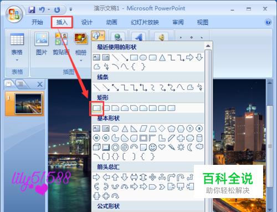277x212 pixels.
Task: Switch to the 动画 tab
Action: pyautogui.click(x=111, y=22)
